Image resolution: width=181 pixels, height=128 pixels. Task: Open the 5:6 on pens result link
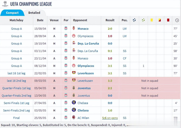[110, 118]
